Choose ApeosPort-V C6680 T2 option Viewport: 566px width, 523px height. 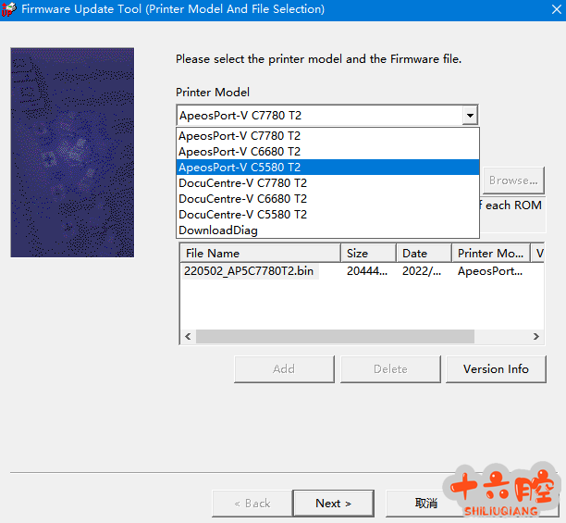coord(240,152)
